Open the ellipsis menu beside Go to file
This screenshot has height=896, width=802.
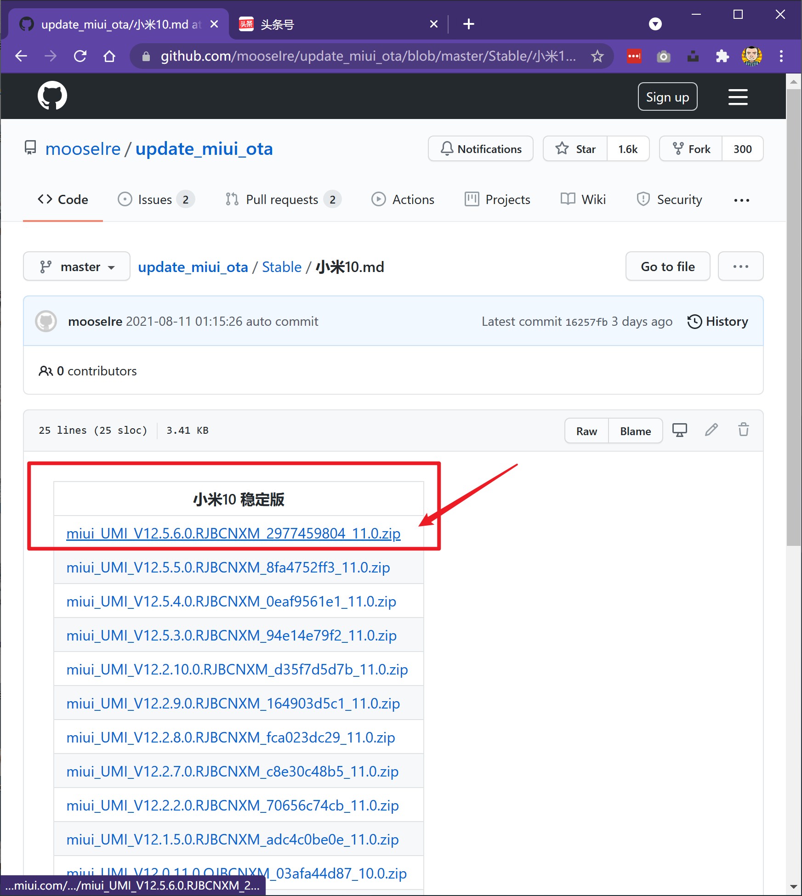click(740, 266)
